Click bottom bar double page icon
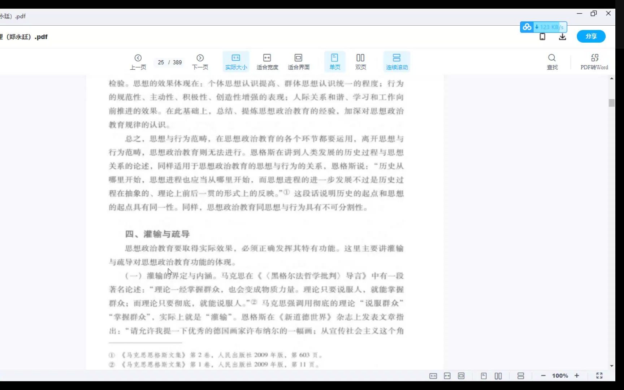 click(498, 376)
